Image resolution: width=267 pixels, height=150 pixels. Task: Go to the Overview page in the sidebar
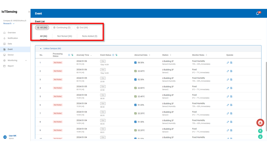(x=12, y=32)
